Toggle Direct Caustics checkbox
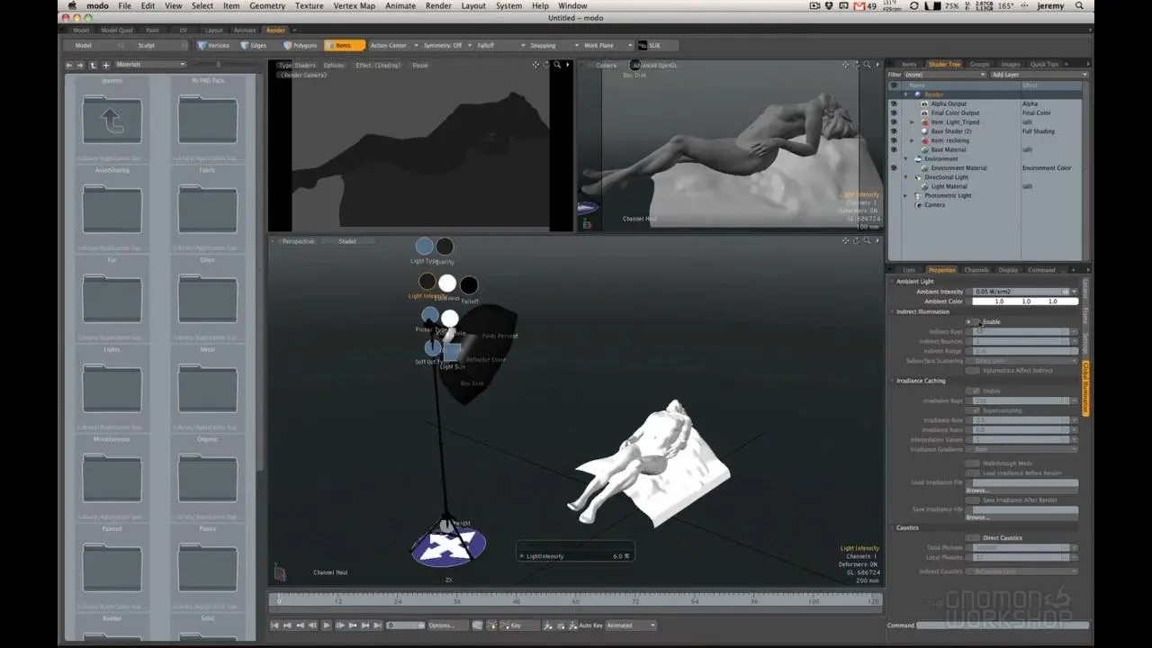 [972, 538]
